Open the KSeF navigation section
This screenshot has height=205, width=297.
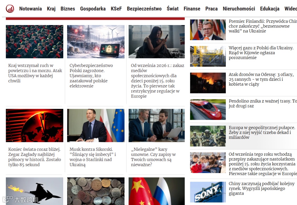tap(116, 9)
